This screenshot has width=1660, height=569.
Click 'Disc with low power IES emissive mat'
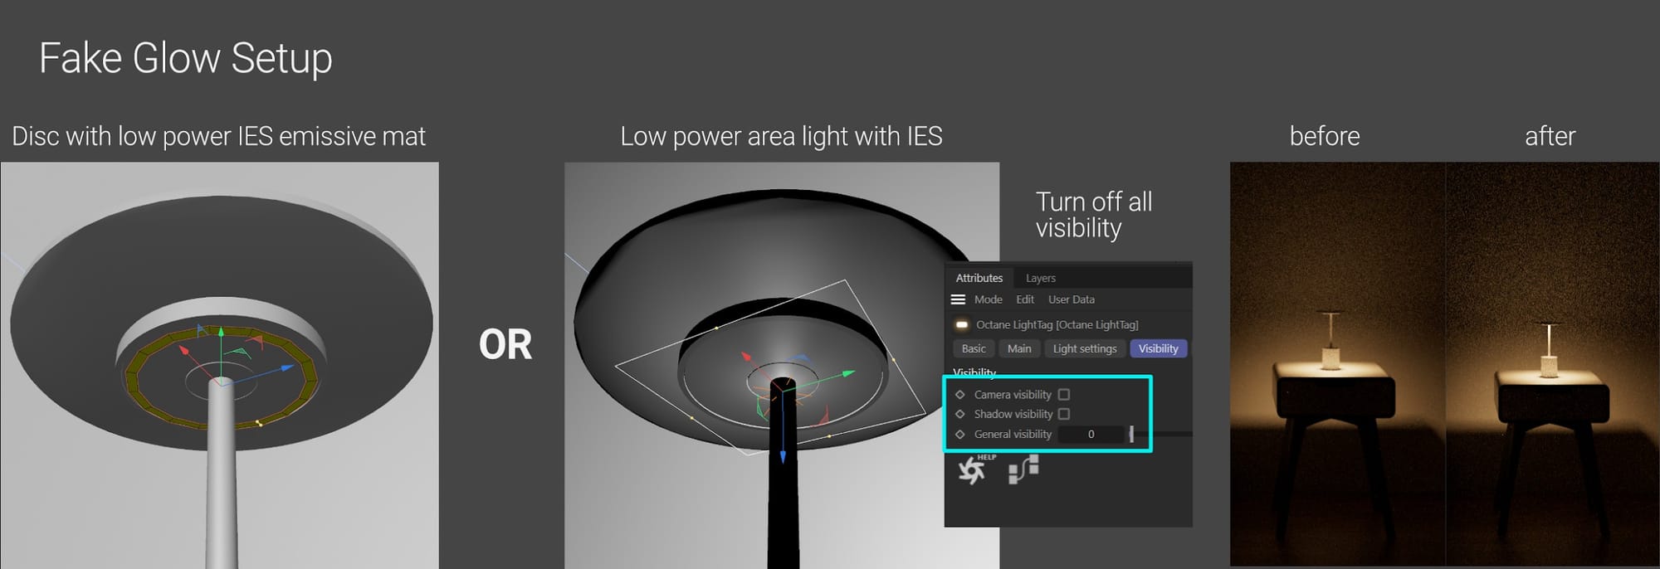[x=219, y=136]
